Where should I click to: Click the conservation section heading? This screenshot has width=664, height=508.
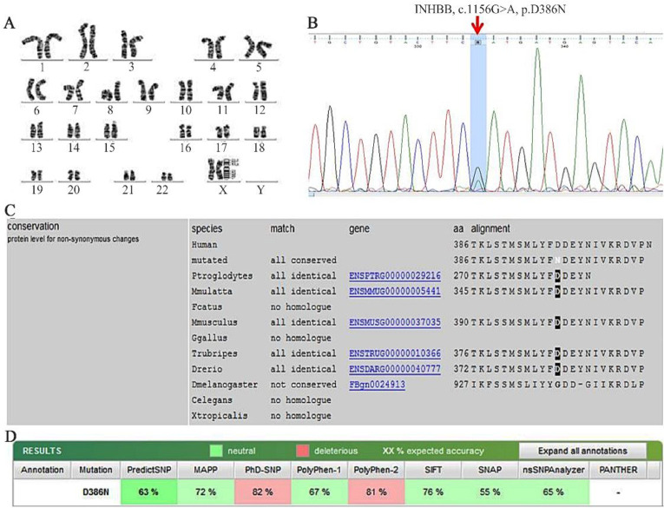(x=34, y=227)
